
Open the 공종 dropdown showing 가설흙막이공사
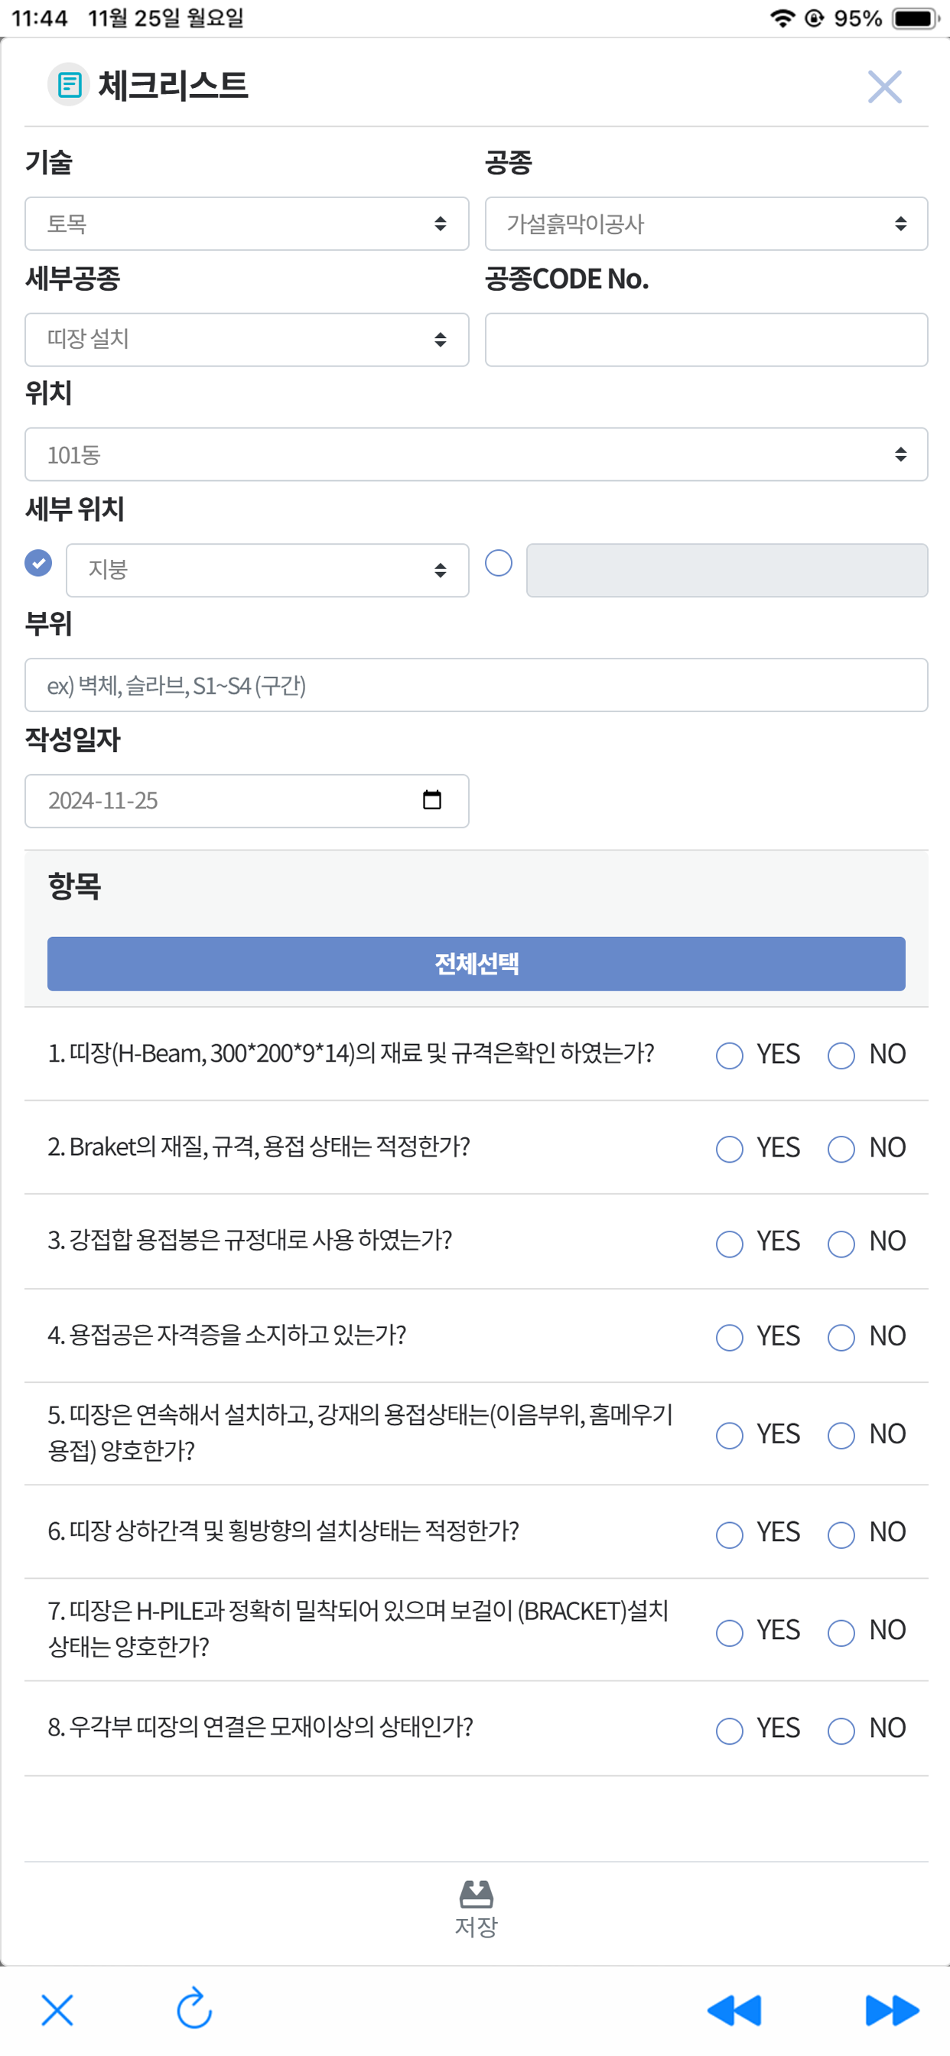pos(707,223)
